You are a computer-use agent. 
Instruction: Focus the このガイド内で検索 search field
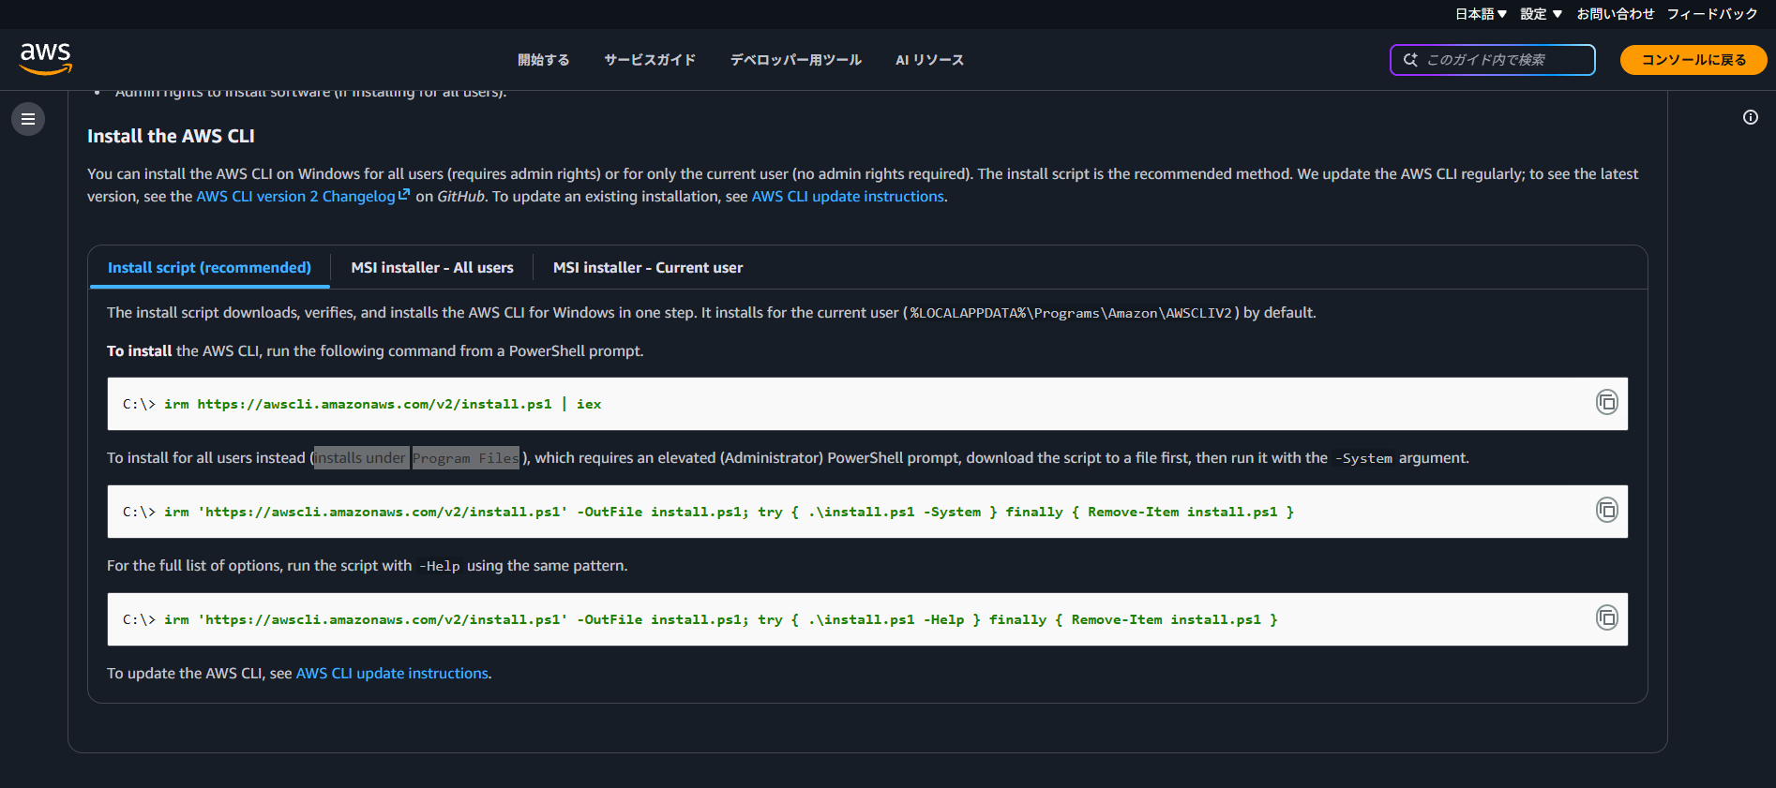(1493, 60)
